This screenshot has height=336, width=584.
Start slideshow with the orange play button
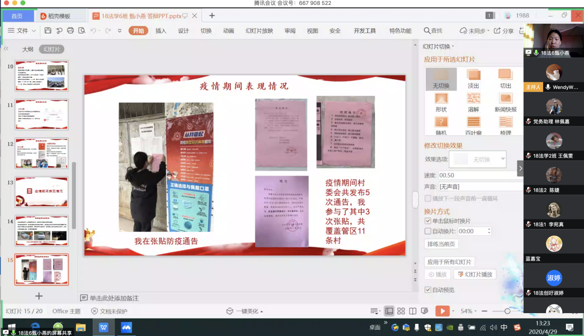point(442,311)
